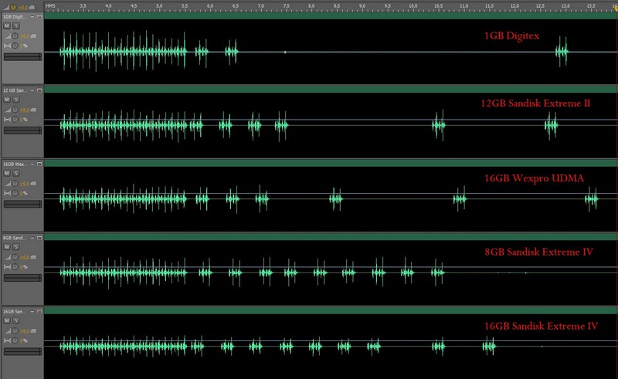The width and height of the screenshot is (618, 379).
Task: Click the bottom 16GB San track pan knob
Action: (x=15, y=340)
